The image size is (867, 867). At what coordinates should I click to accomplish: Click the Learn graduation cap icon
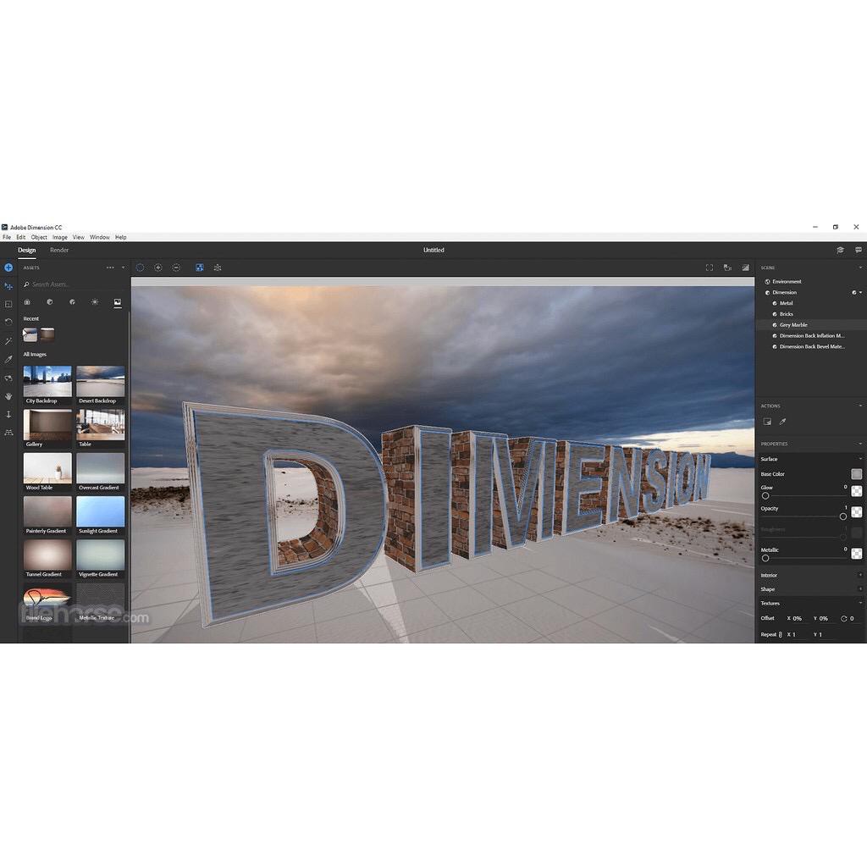coord(840,250)
